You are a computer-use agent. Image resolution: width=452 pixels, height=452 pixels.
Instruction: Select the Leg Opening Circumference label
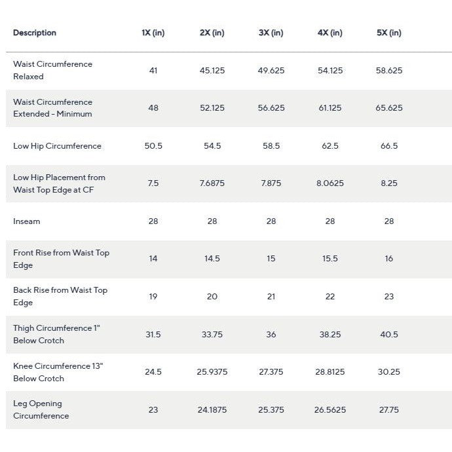(41, 409)
